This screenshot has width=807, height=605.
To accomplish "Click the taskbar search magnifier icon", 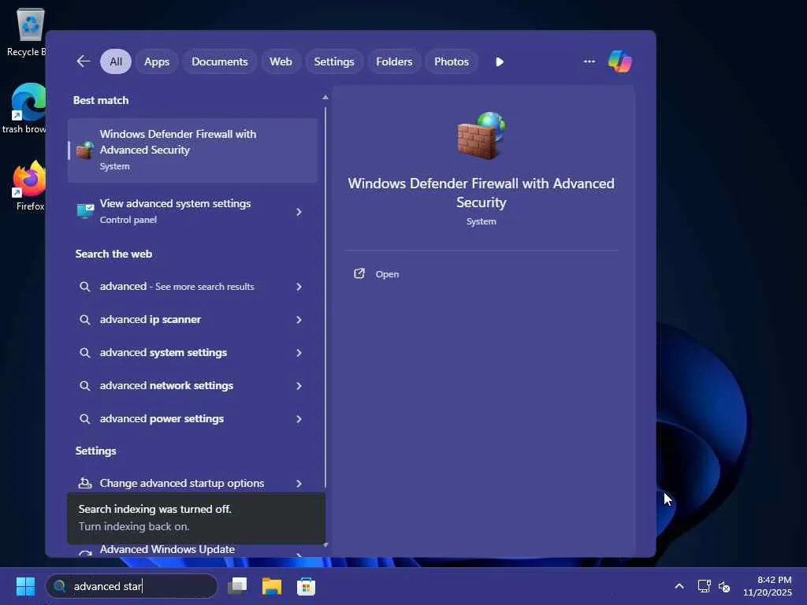I will (x=60, y=586).
